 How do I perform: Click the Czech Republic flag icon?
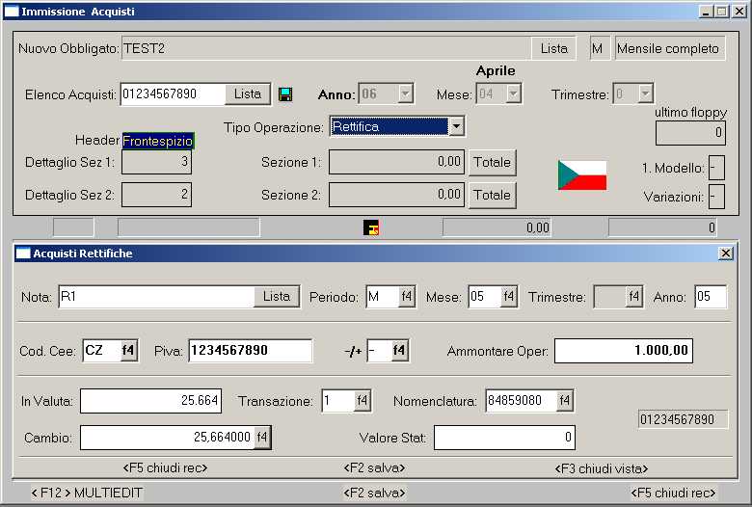582,175
